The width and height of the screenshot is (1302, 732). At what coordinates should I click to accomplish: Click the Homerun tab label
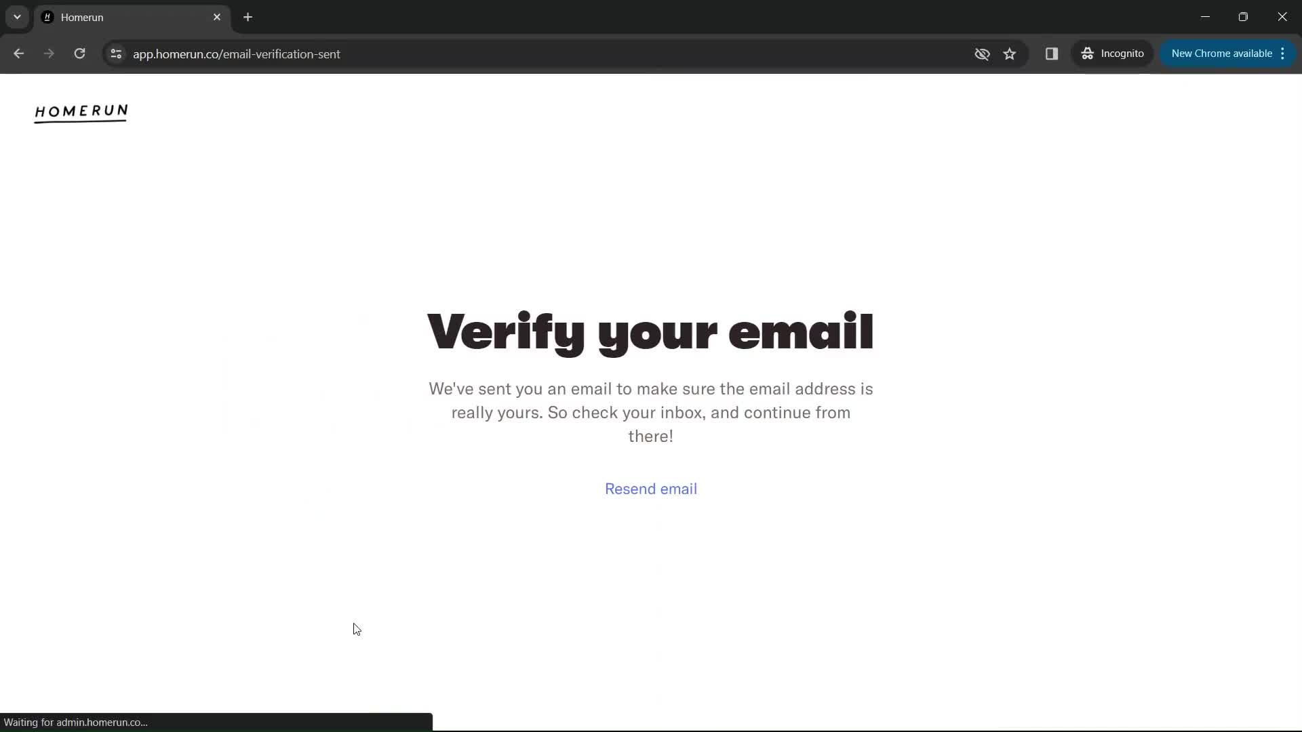[x=81, y=17]
